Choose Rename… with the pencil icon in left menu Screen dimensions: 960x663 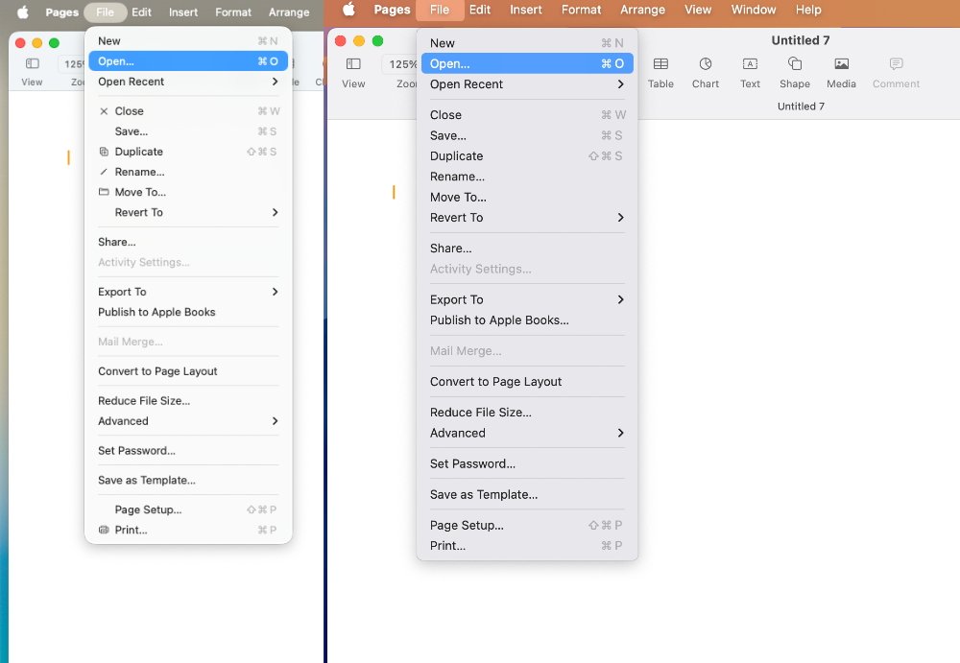click(x=188, y=172)
